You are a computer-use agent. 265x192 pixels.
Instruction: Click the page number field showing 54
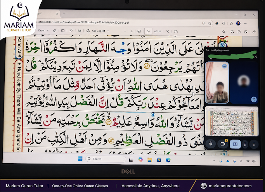coord(148,31)
